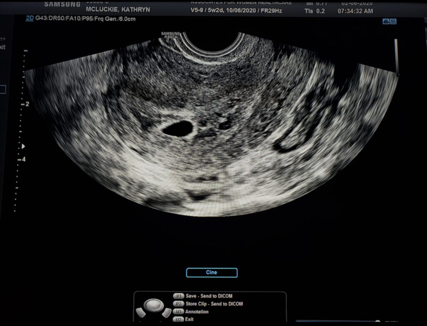This screenshot has width=427, height=326.
Task: Click Save - Send to DICOM
Action: (209, 296)
